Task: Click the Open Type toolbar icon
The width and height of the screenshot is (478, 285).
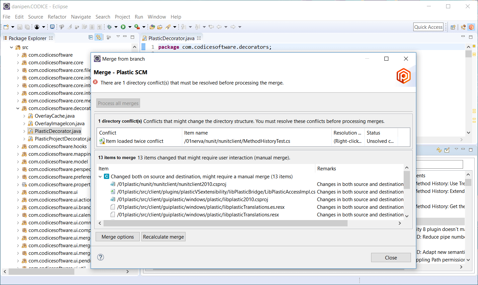Action: 152,27
